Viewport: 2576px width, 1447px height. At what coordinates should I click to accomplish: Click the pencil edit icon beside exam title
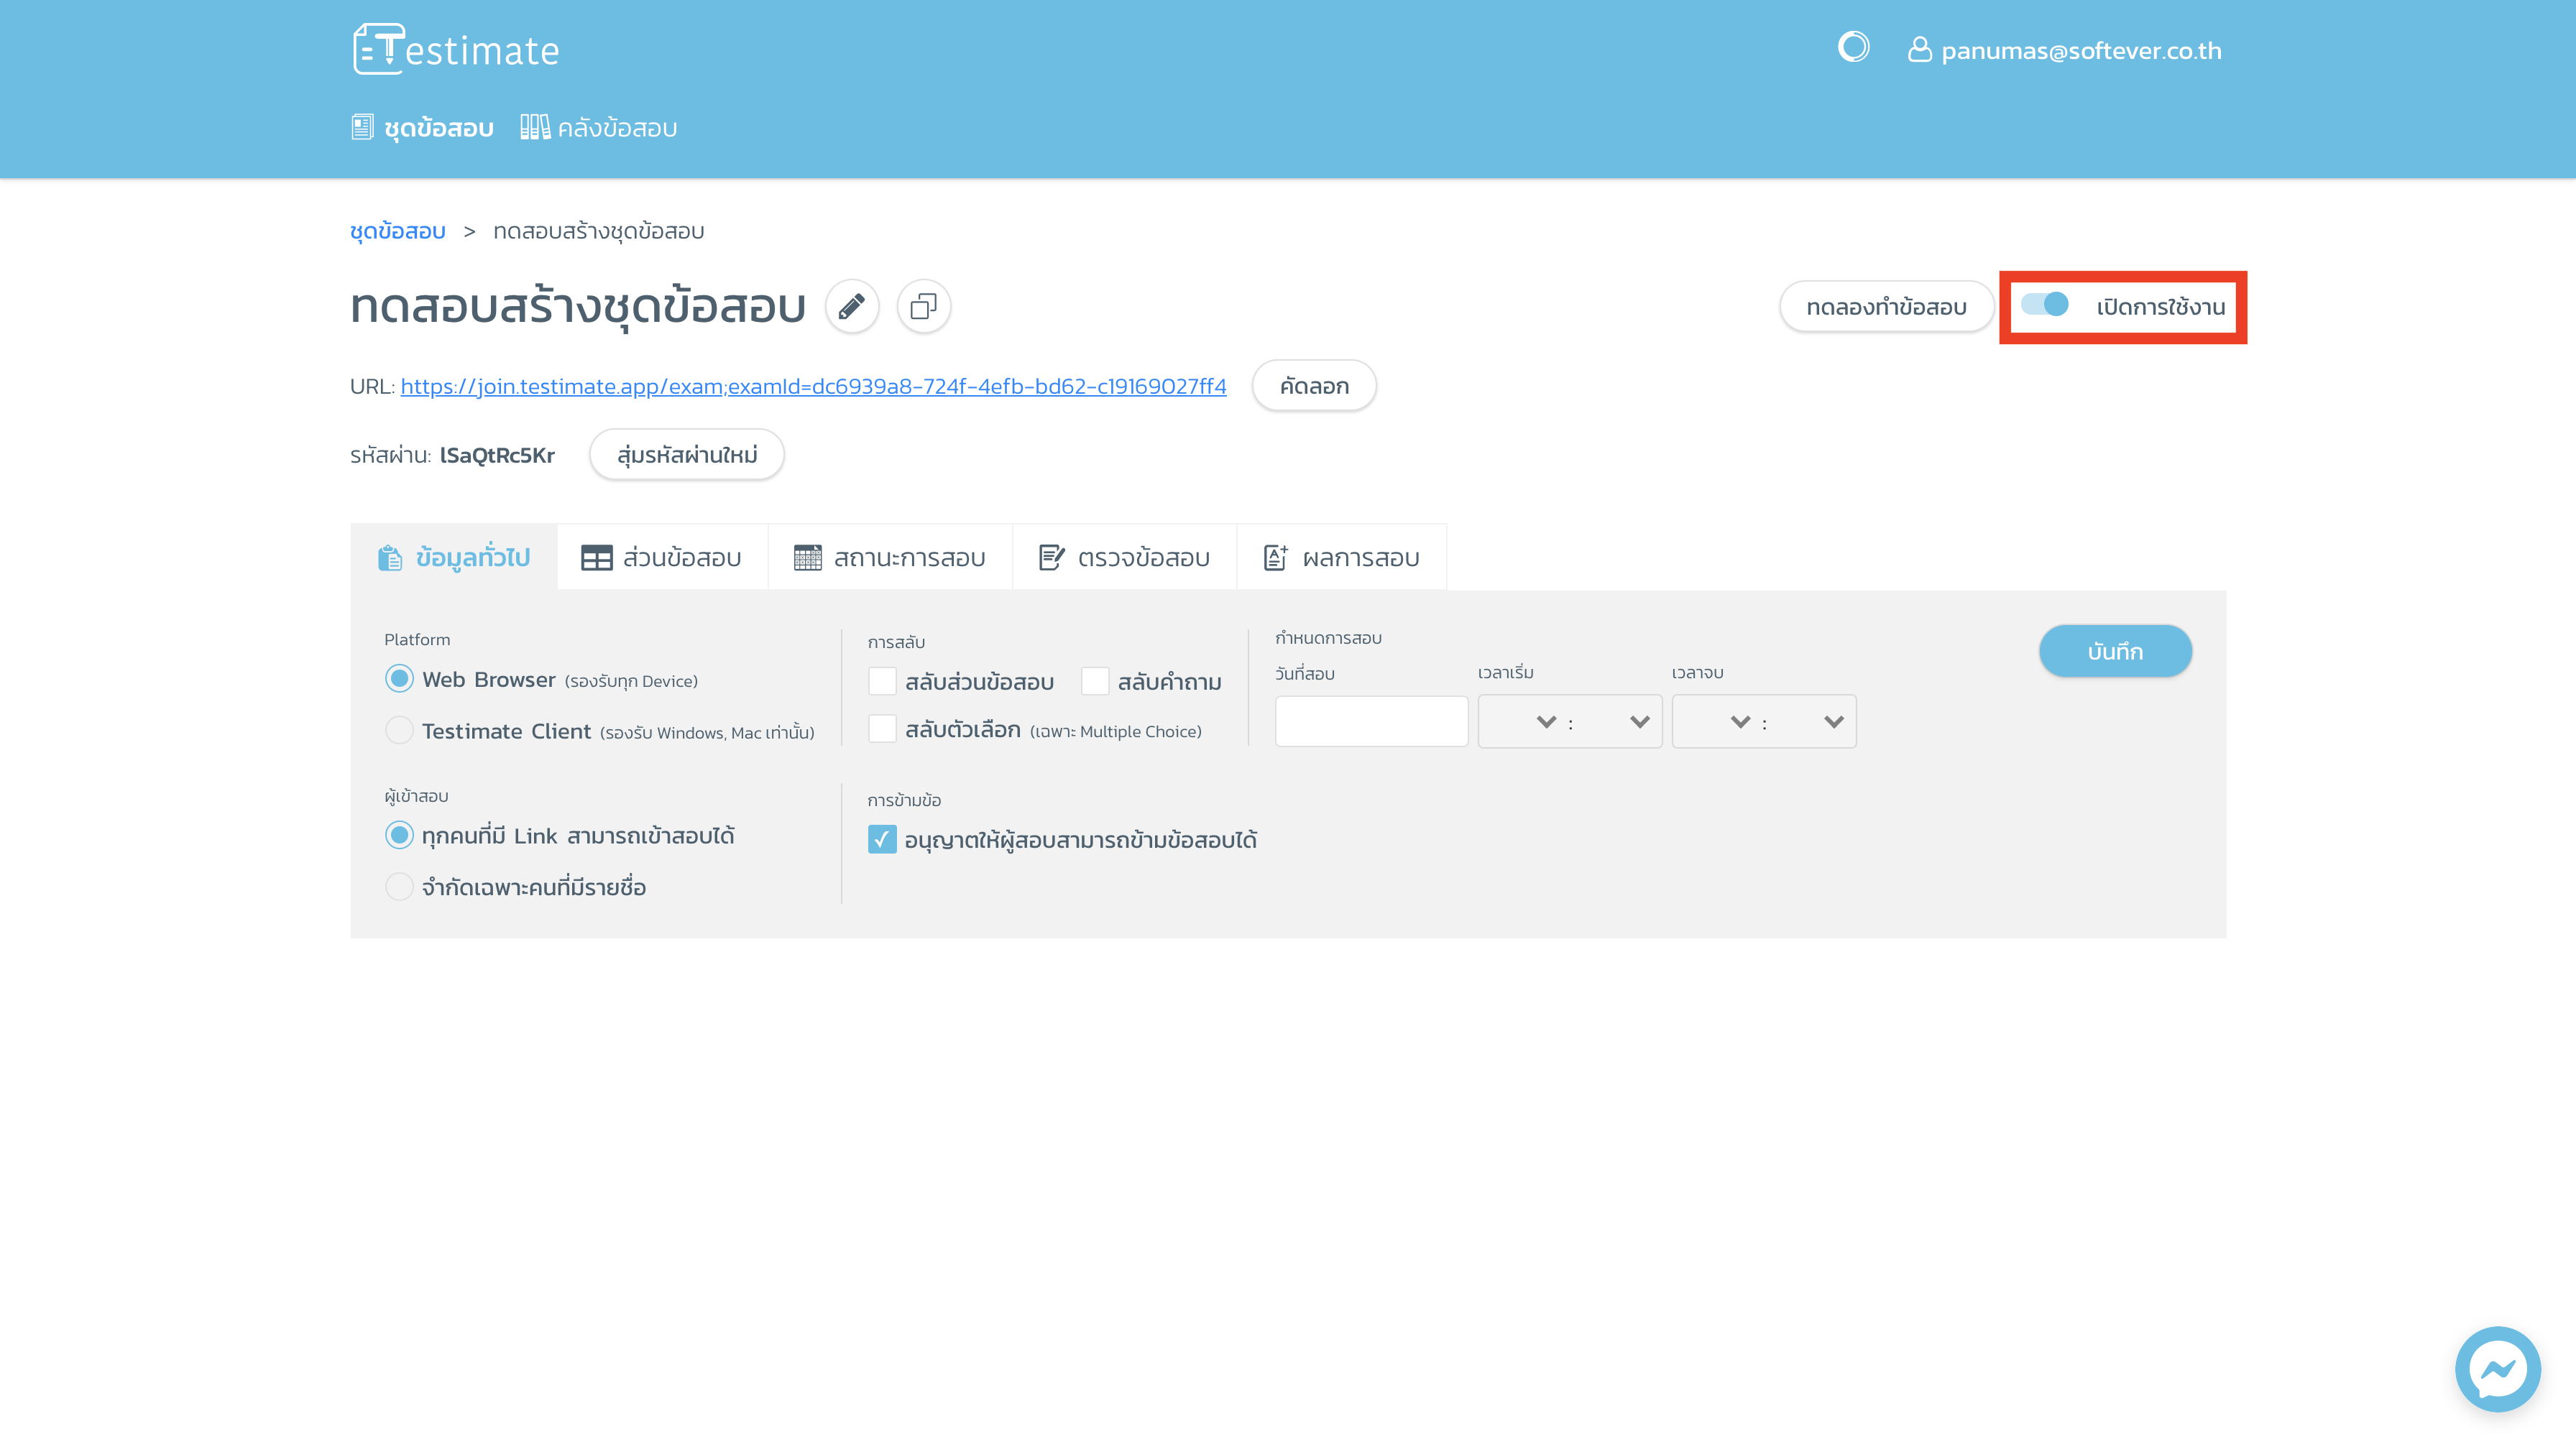[851, 306]
